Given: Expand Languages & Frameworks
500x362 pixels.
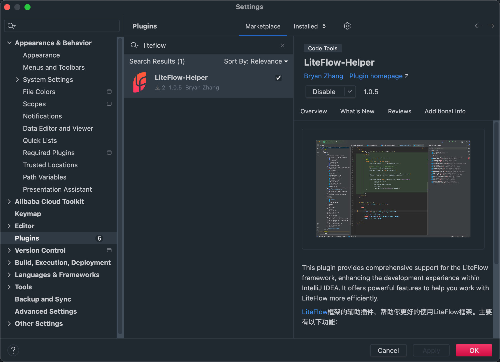Looking at the screenshot, I should pos(9,275).
